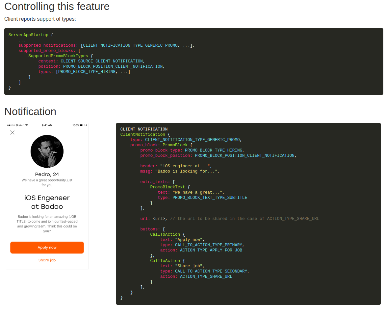Click the "iOS Engeneer at Badoo" title
Viewport: 385px width, 309px height.
click(x=47, y=202)
